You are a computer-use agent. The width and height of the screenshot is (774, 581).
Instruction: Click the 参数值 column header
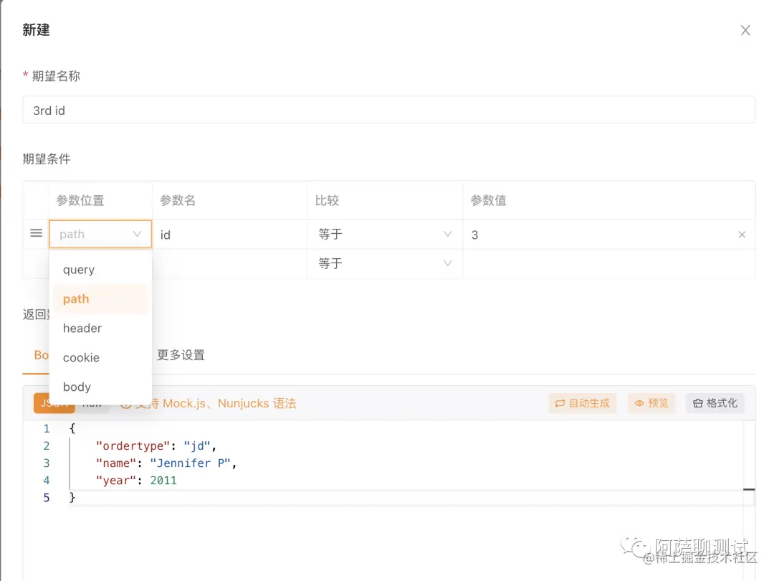pyautogui.click(x=488, y=200)
